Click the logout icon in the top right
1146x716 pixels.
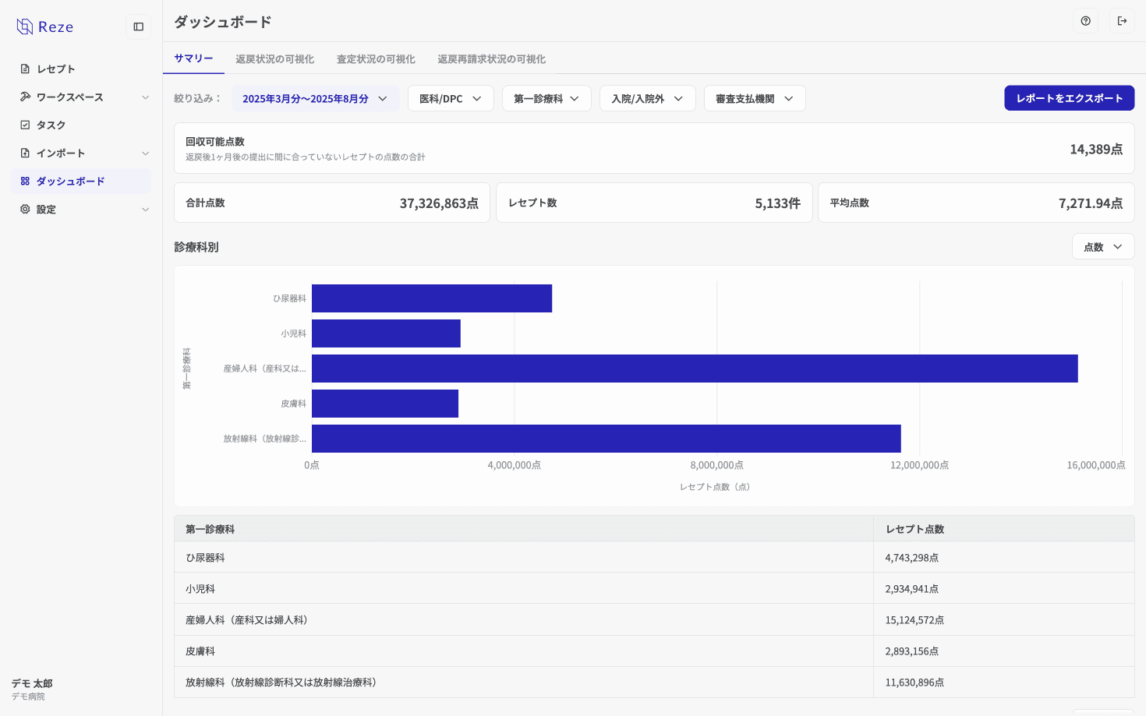pyautogui.click(x=1122, y=21)
